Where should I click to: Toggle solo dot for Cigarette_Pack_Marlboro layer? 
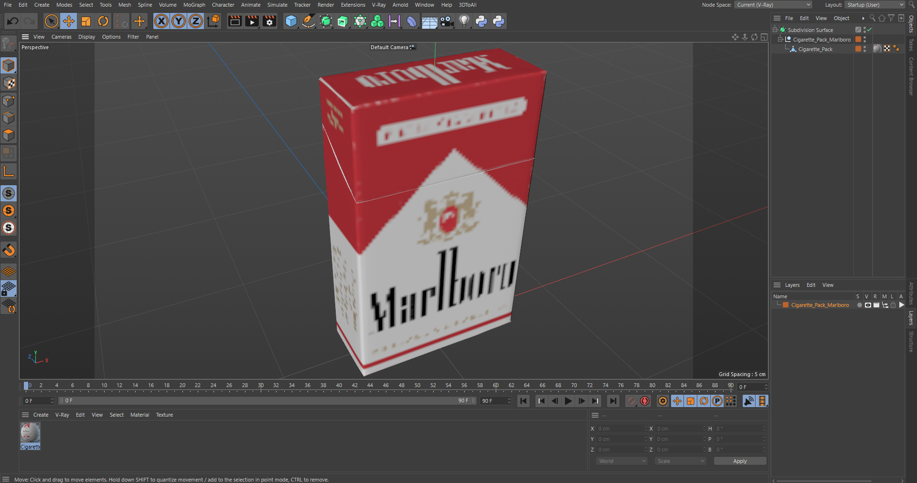[859, 305]
